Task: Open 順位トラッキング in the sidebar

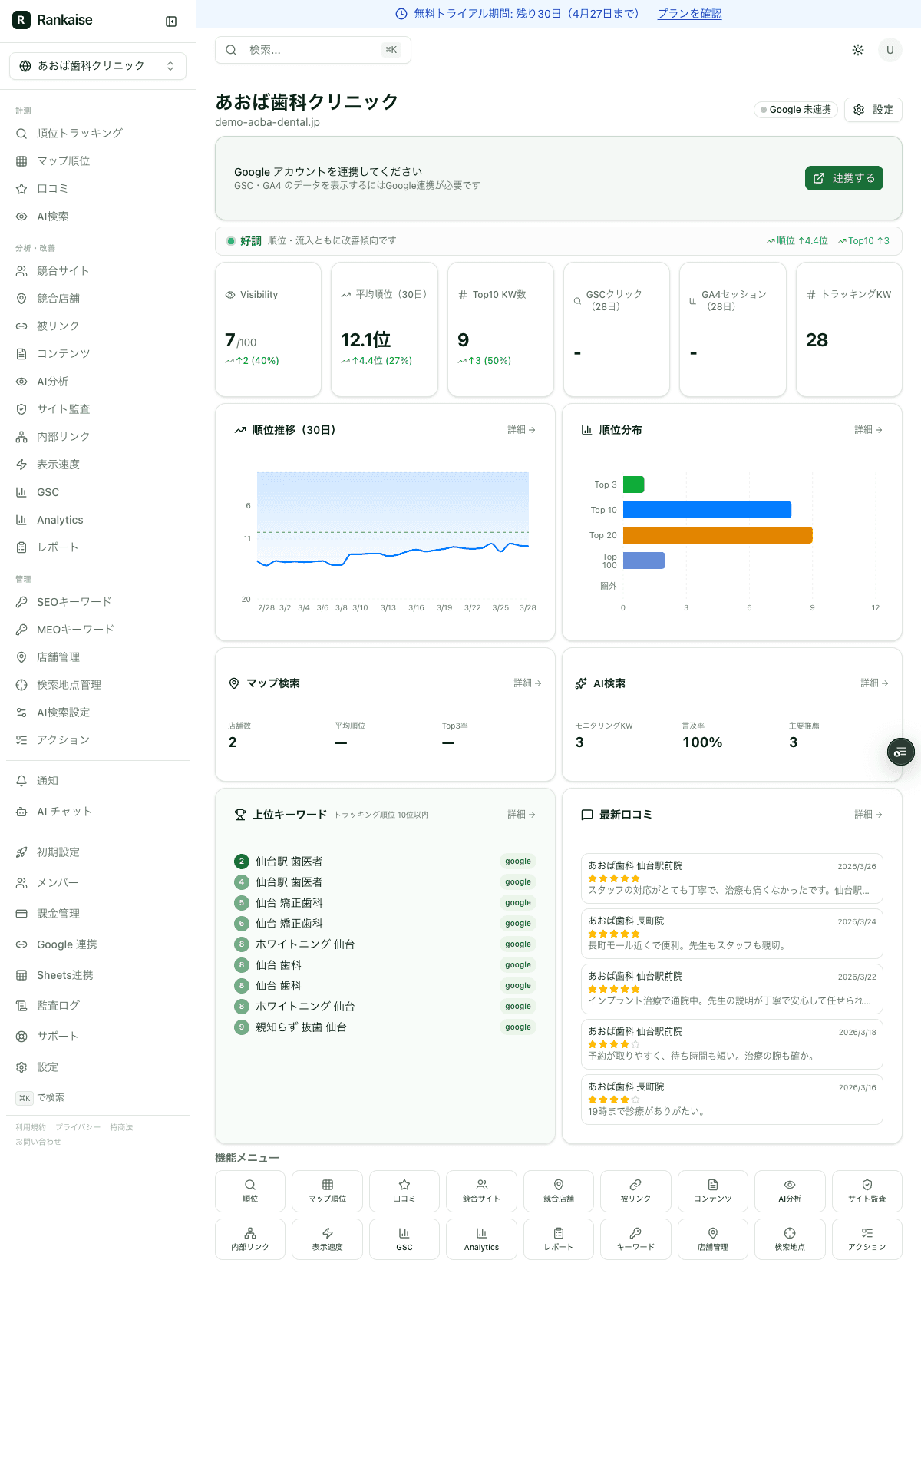Action: click(97, 134)
